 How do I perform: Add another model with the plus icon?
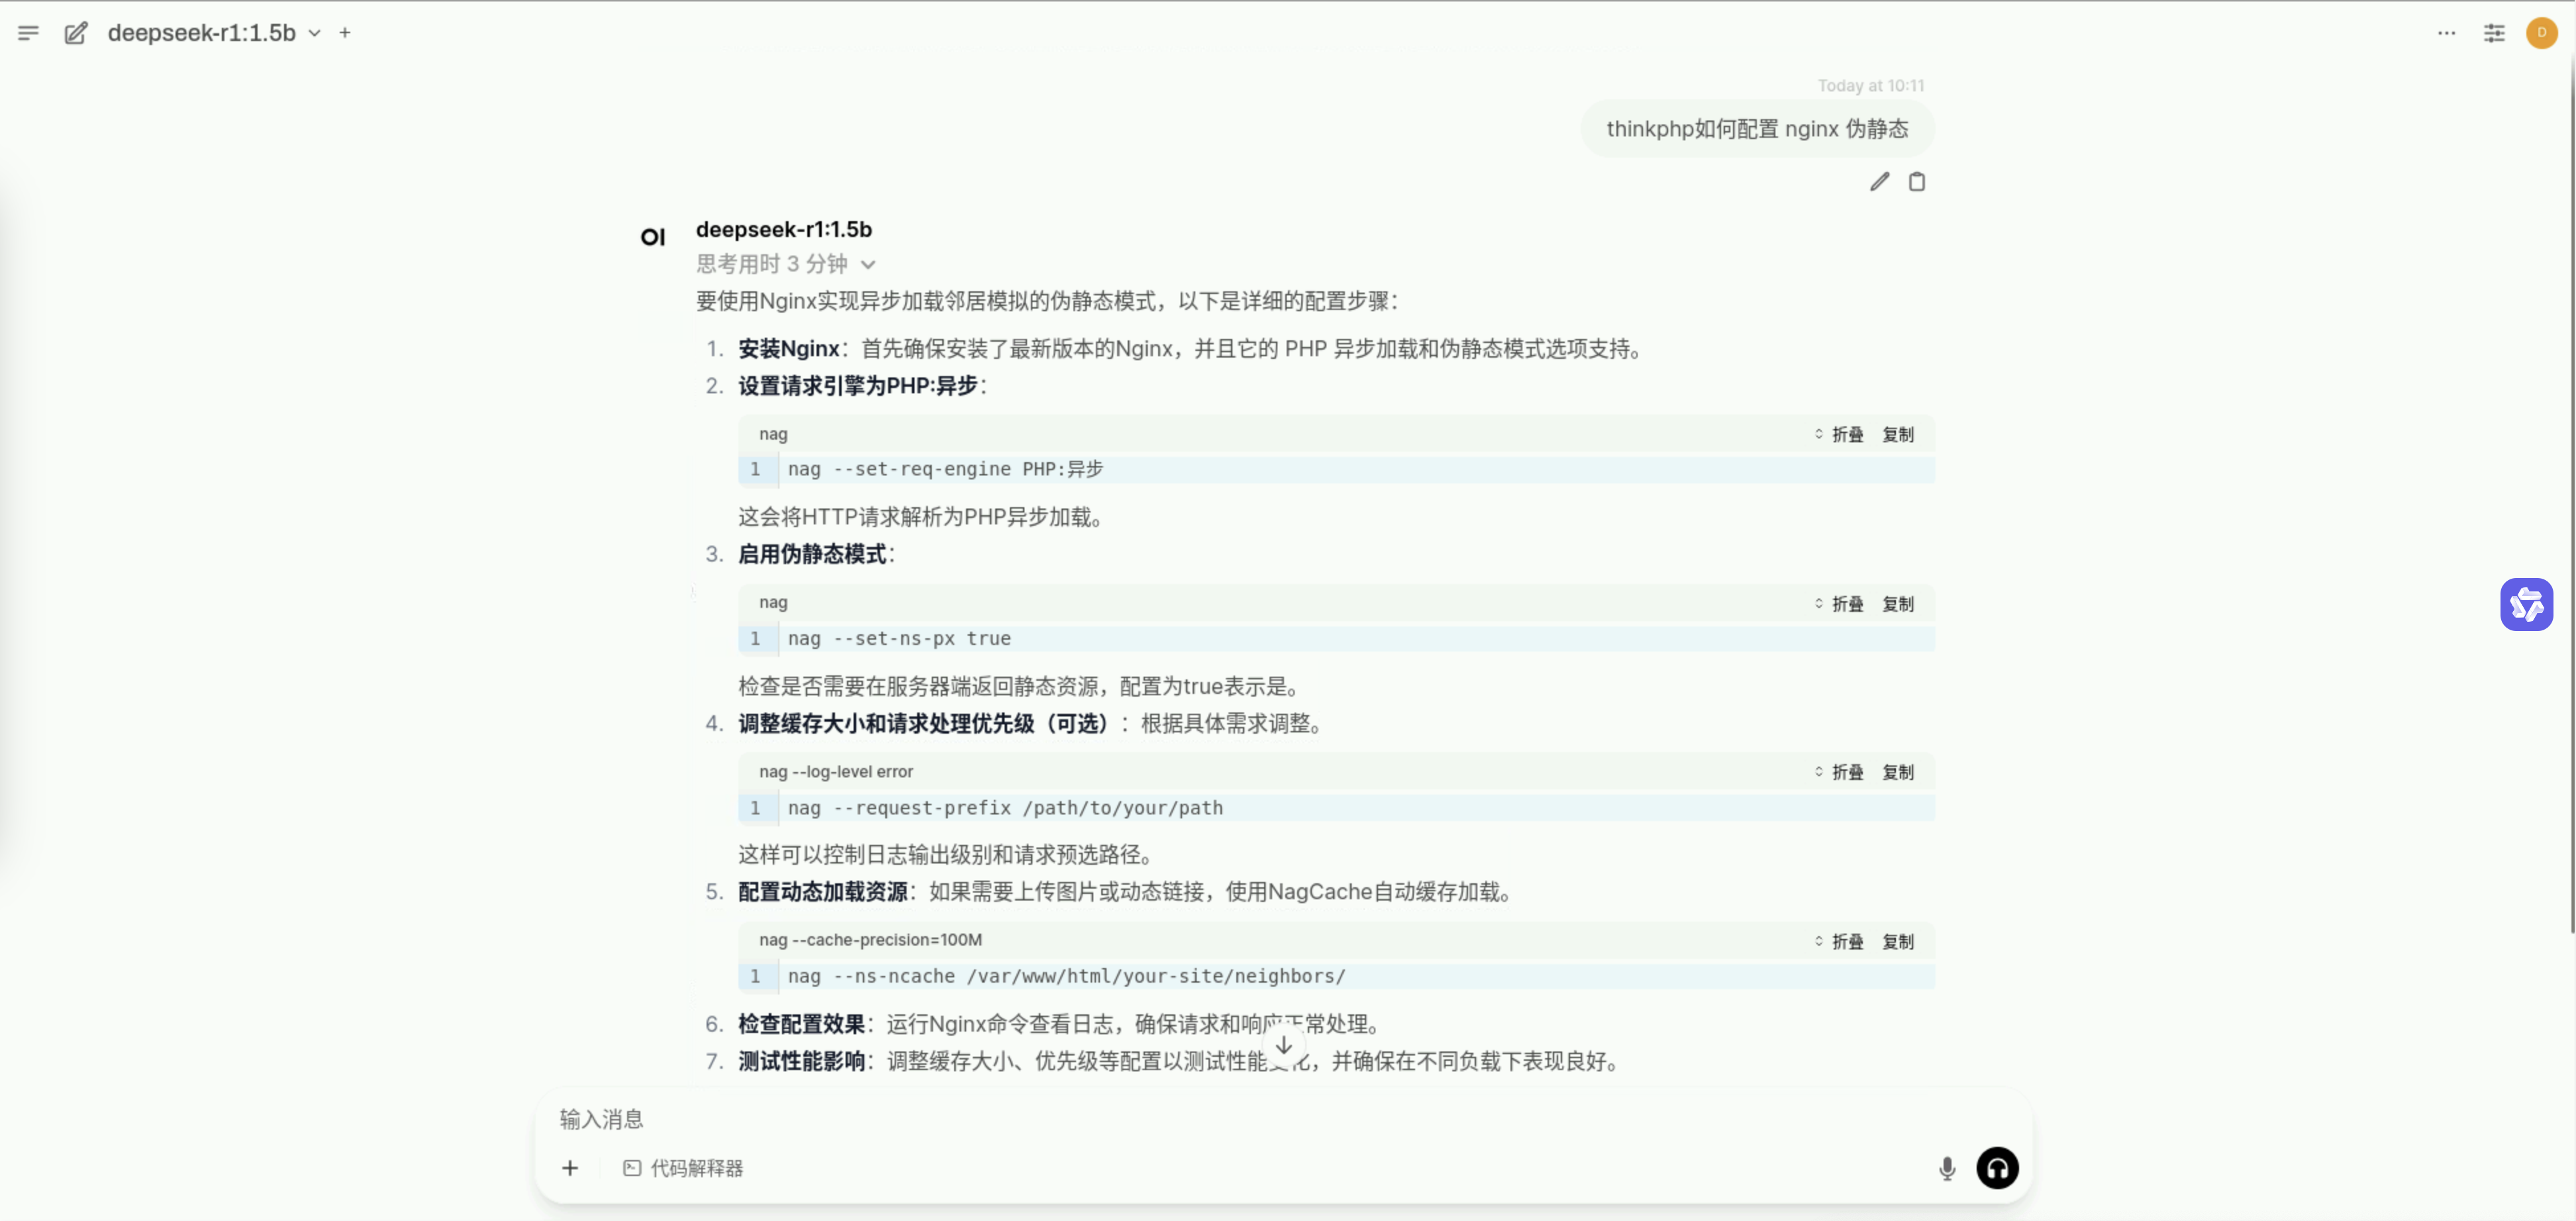tap(345, 33)
